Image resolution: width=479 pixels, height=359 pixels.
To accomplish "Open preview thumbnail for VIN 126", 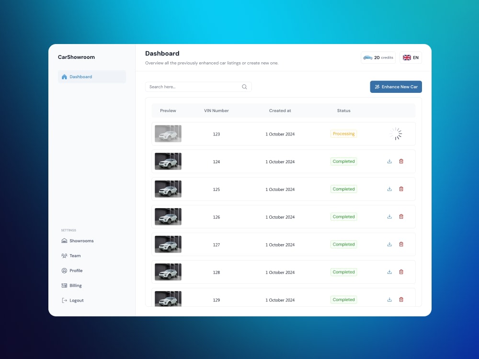I will tap(168, 217).
